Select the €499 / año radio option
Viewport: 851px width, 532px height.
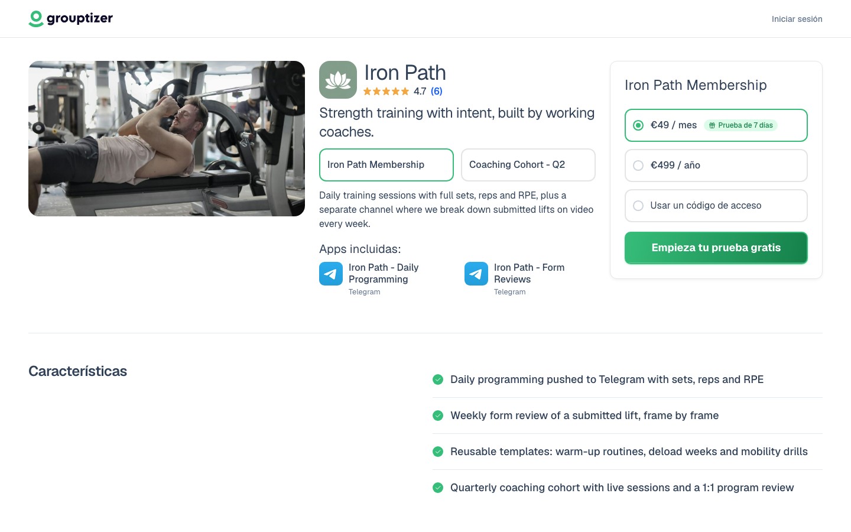716,166
